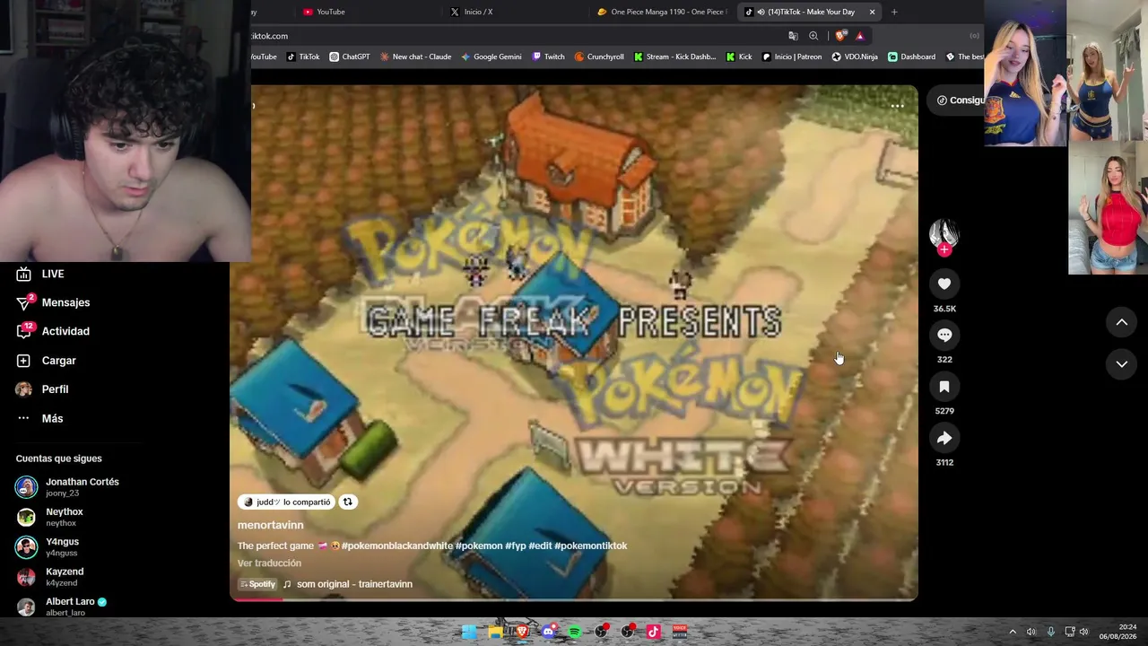Click Ver traducción under the caption

coord(269,563)
